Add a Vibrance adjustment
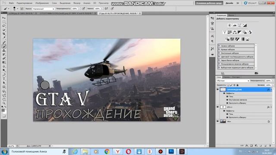 pyautogui.click(x=225, y=32)
